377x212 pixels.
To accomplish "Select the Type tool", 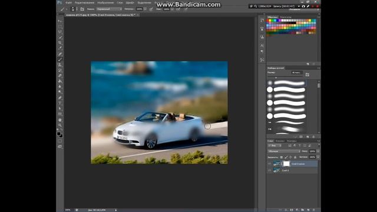I will [60, 103].
